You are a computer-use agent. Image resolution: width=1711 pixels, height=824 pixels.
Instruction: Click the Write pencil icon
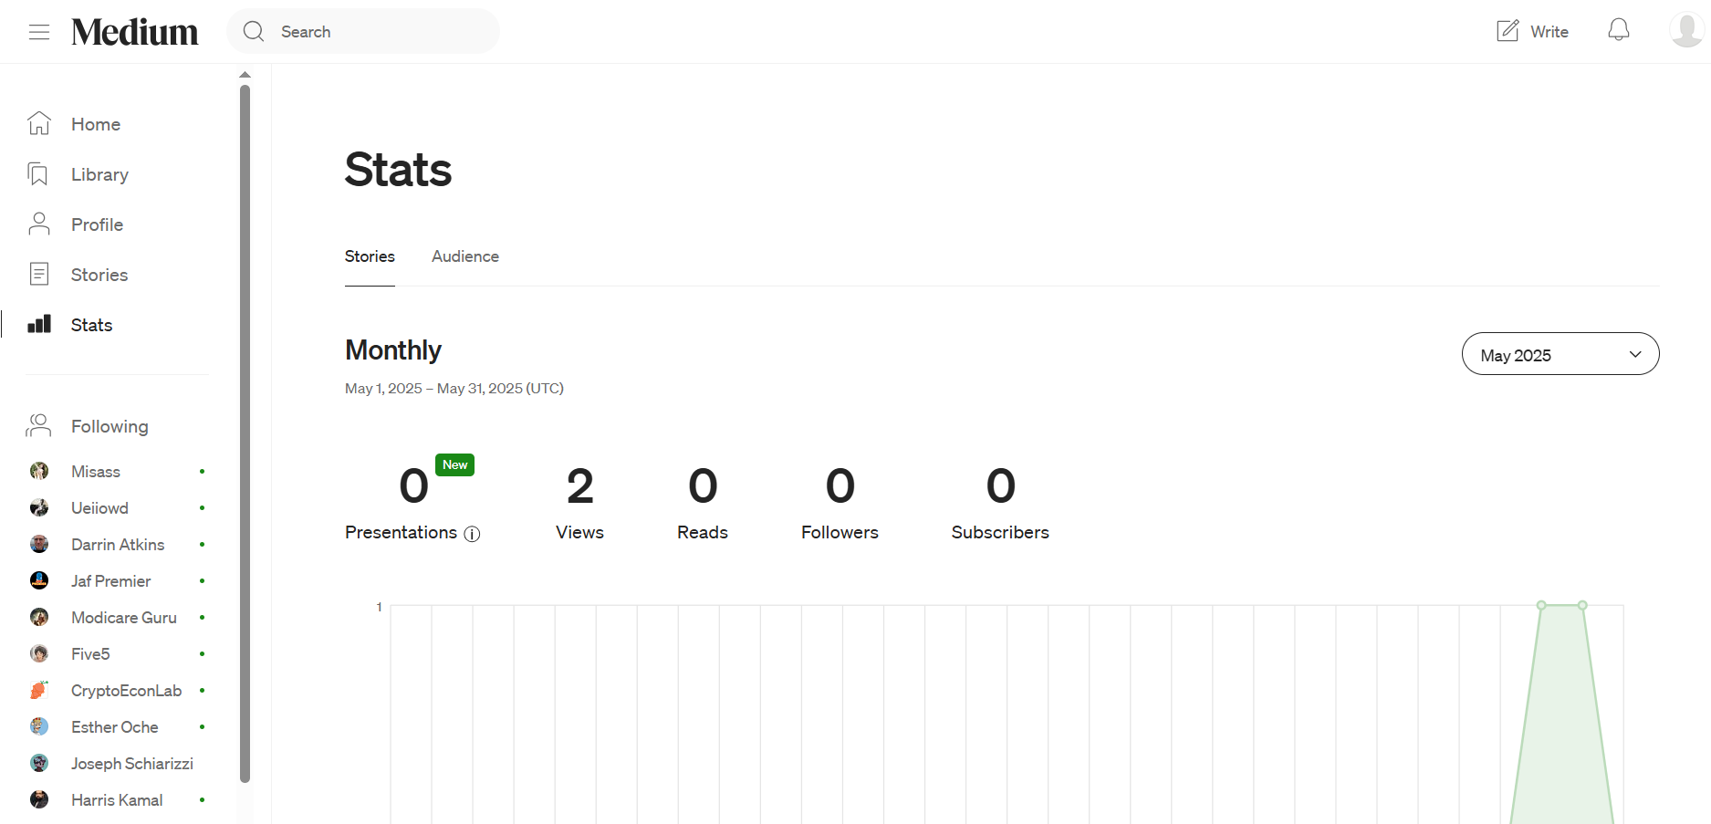click(1508, 31)
